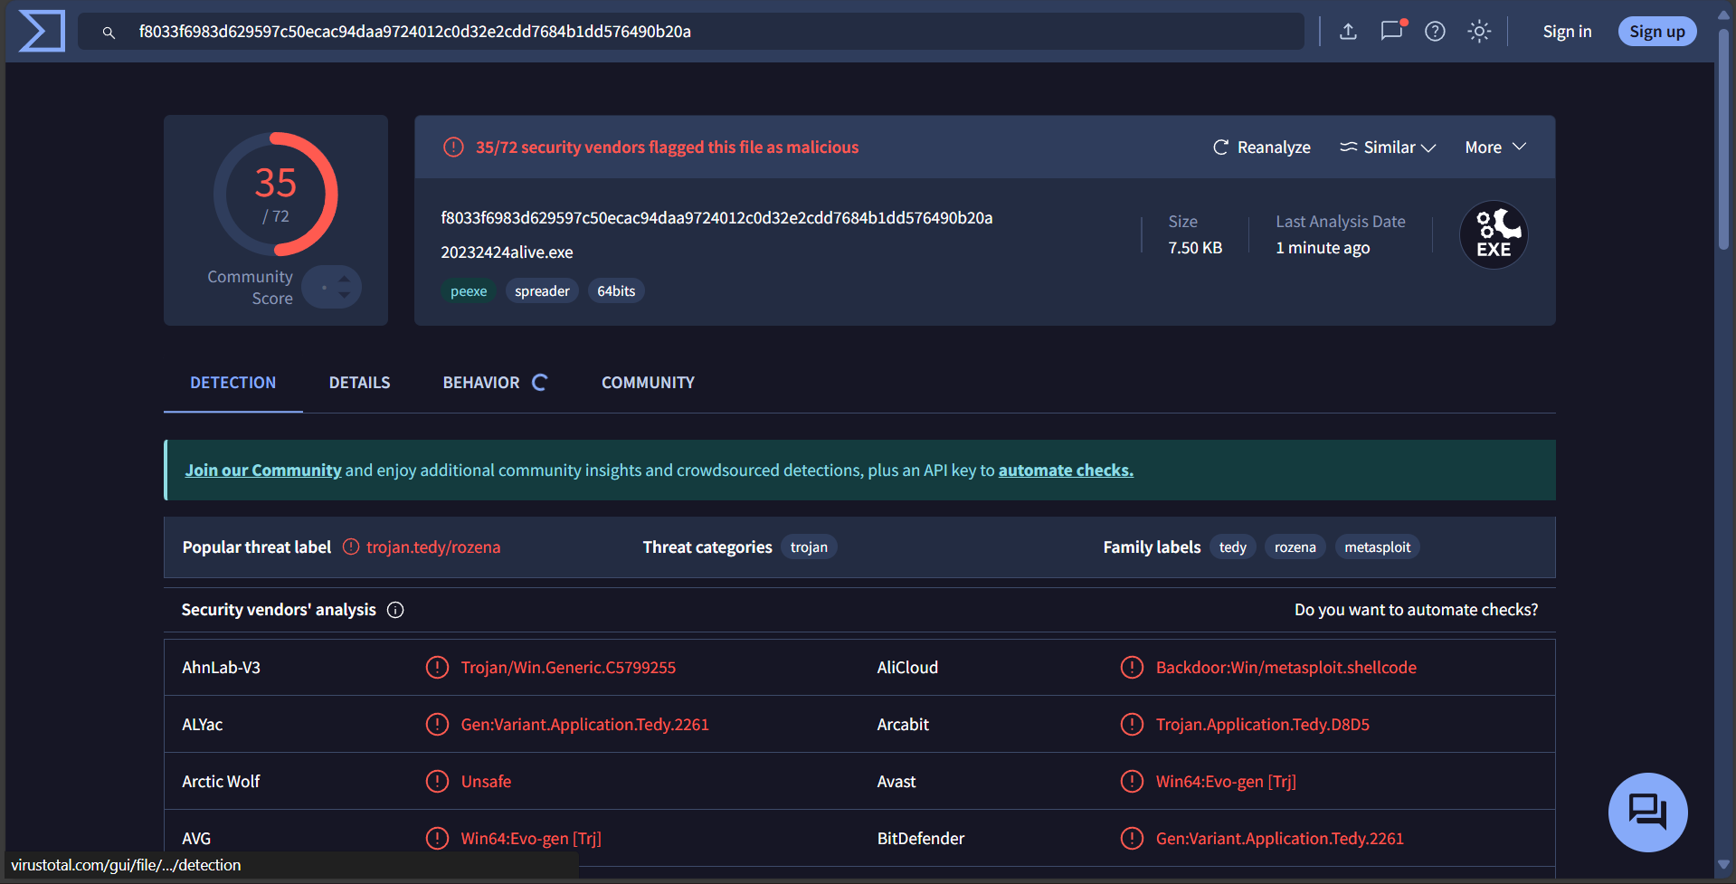Click the alert icon in the Arcabit row
The image size is (1736, 884).
pyautogui.click(x=1132, y=725)
